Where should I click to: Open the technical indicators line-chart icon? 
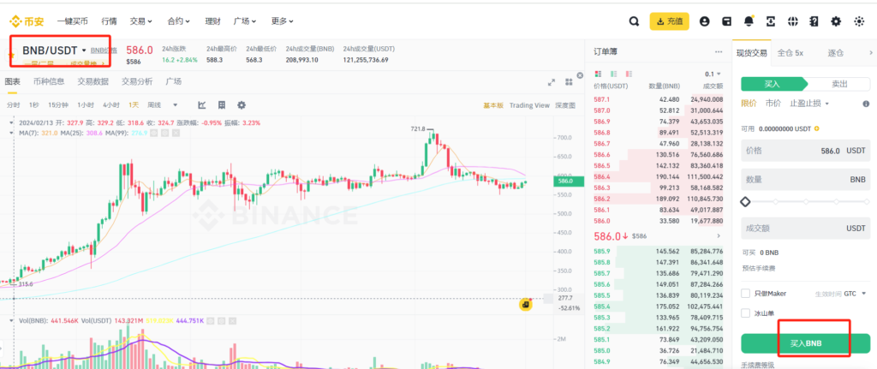point(202,105)
